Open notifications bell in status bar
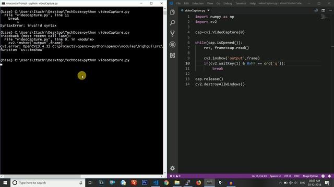334x187 pixels. tap(329, 176)
